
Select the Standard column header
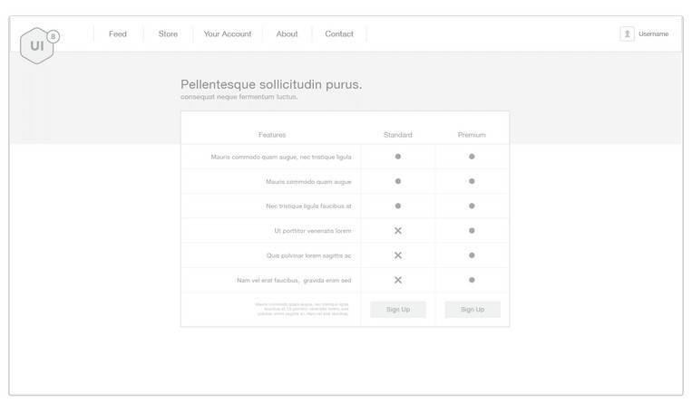[397, 135]
